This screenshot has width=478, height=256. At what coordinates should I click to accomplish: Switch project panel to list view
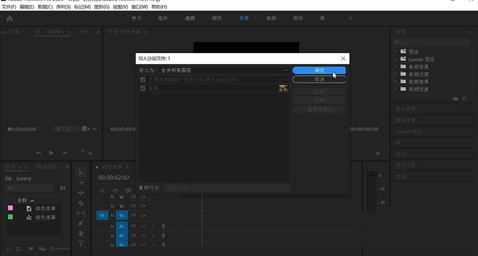[x=20, y=249]
